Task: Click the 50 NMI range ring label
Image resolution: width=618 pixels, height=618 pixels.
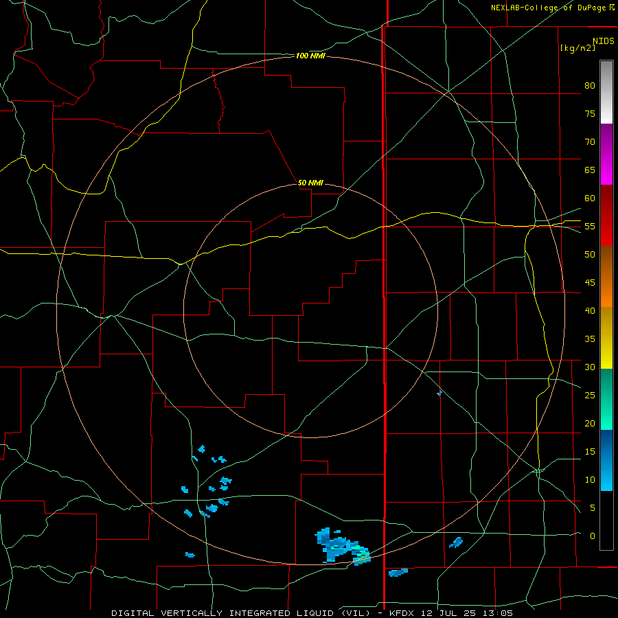Action: pyautogui.click(x=310, y=183)
